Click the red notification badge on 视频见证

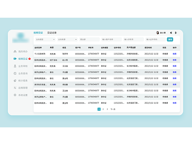tap(30, 59)
